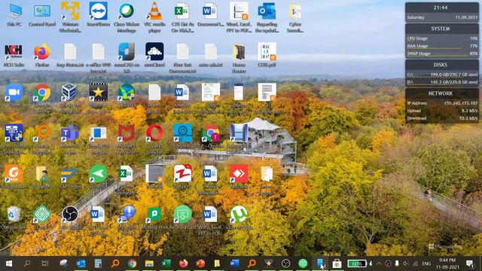
Task: Open Calculator from the taskbar
Action: tap(98, 263)
